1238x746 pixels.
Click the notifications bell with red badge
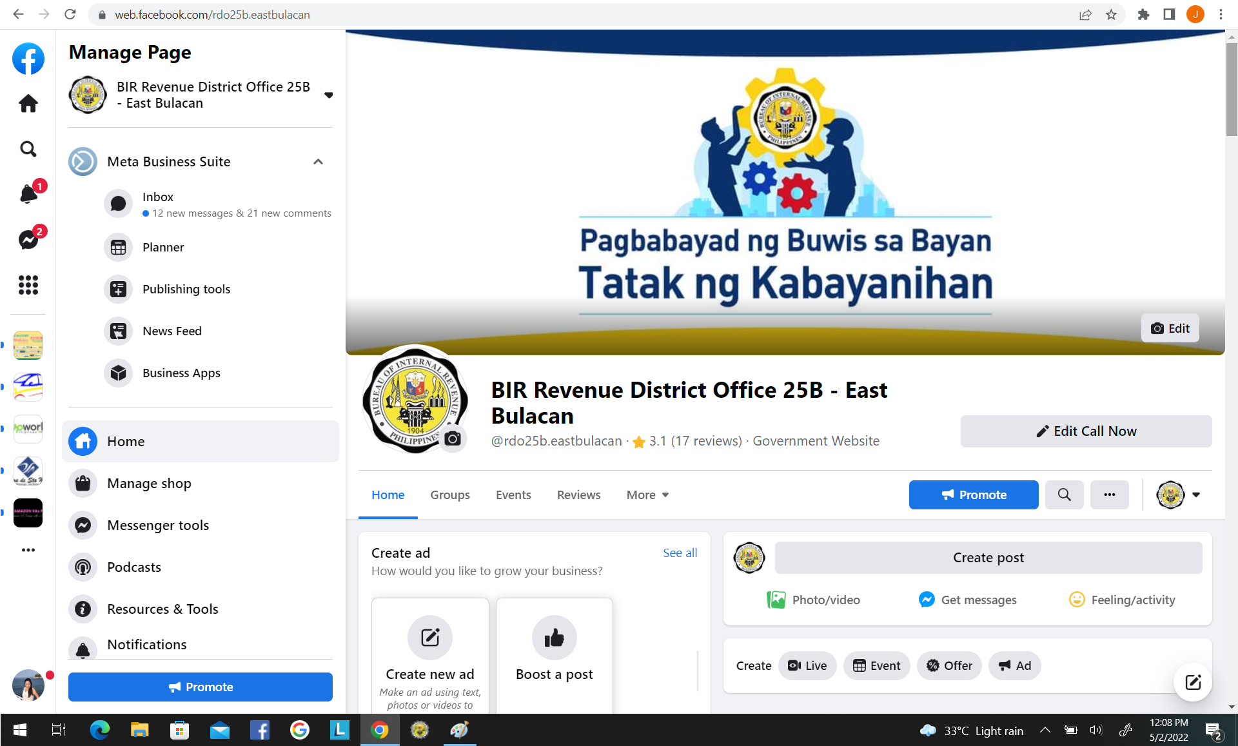click(x=28, y=193)
